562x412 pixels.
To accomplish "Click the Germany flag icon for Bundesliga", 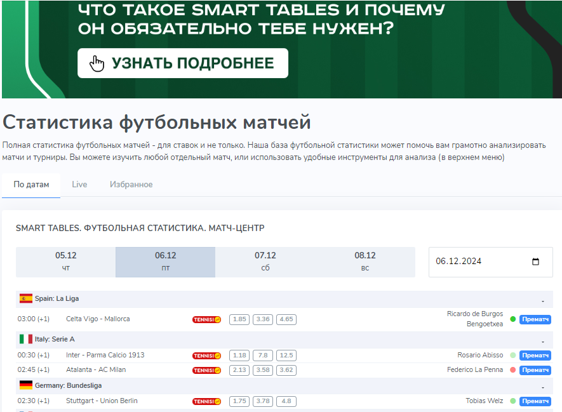I will pos(25,385).
